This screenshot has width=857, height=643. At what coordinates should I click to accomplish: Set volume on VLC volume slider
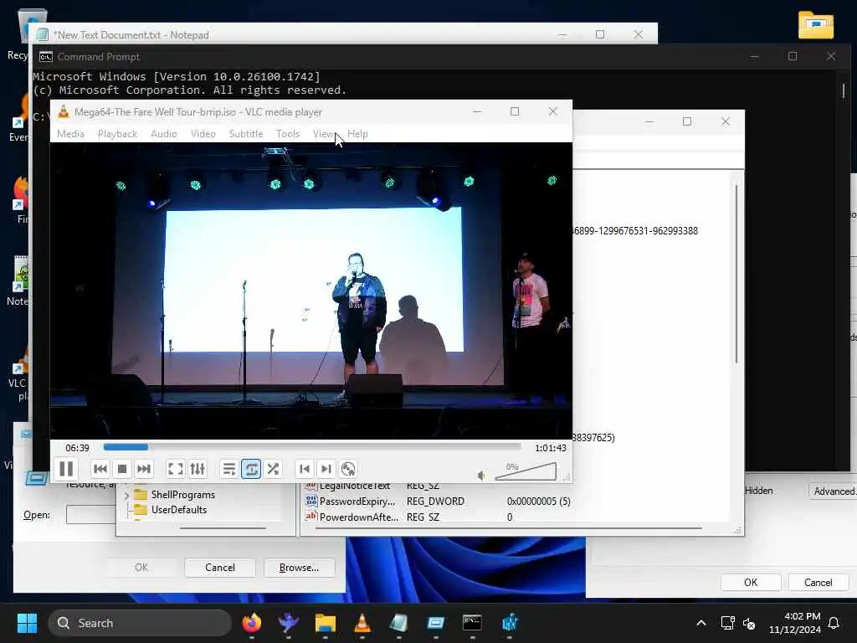tap(526, 471)
